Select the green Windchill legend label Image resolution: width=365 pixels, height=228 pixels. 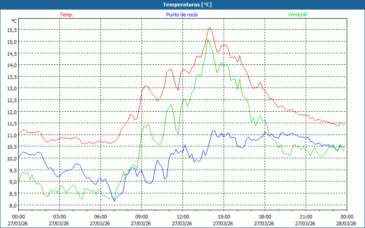coord(297,15)
